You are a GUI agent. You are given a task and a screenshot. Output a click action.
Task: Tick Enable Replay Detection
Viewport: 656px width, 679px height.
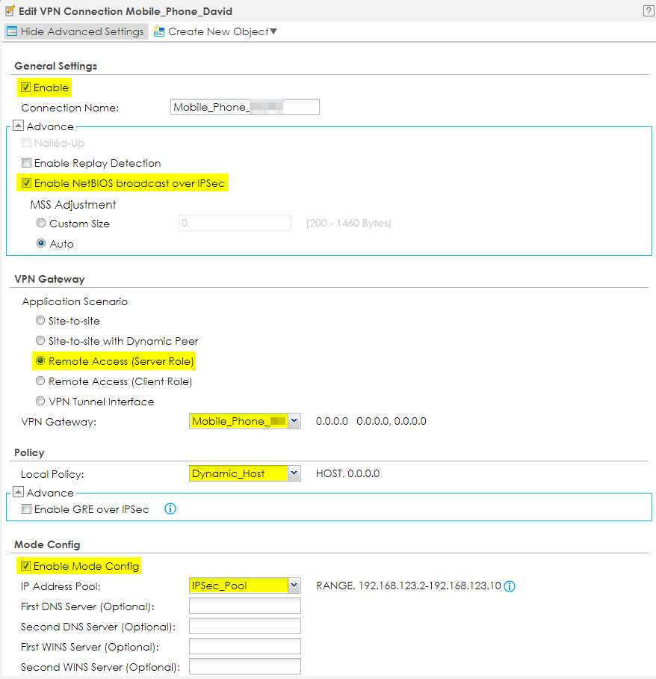[x=26, y=163]
